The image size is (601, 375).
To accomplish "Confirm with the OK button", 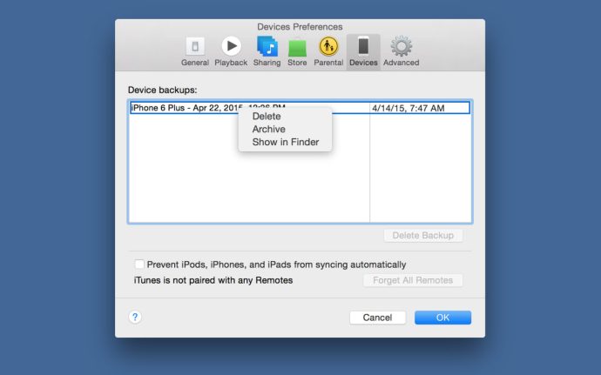I will pos(442,318).
